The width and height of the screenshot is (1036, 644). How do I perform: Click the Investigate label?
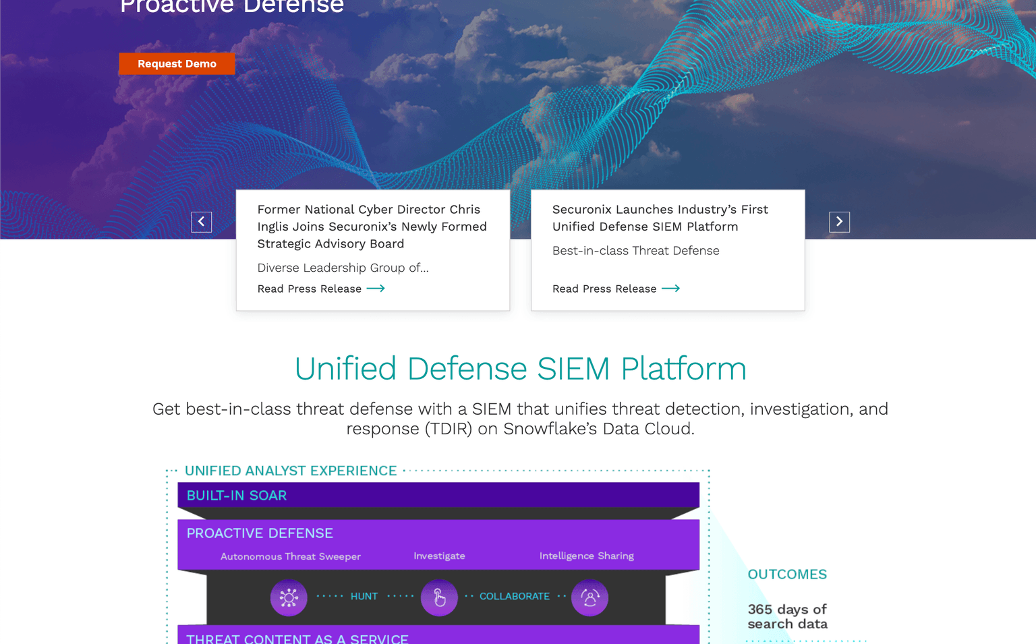tap(439, 556)
